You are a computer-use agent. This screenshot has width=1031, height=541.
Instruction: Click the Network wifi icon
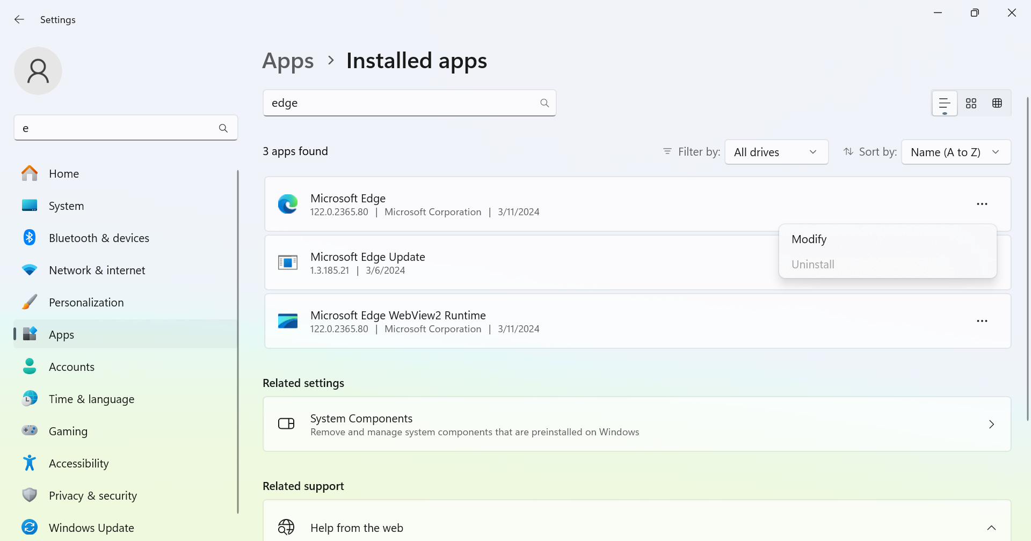click(x=30, y=270)
